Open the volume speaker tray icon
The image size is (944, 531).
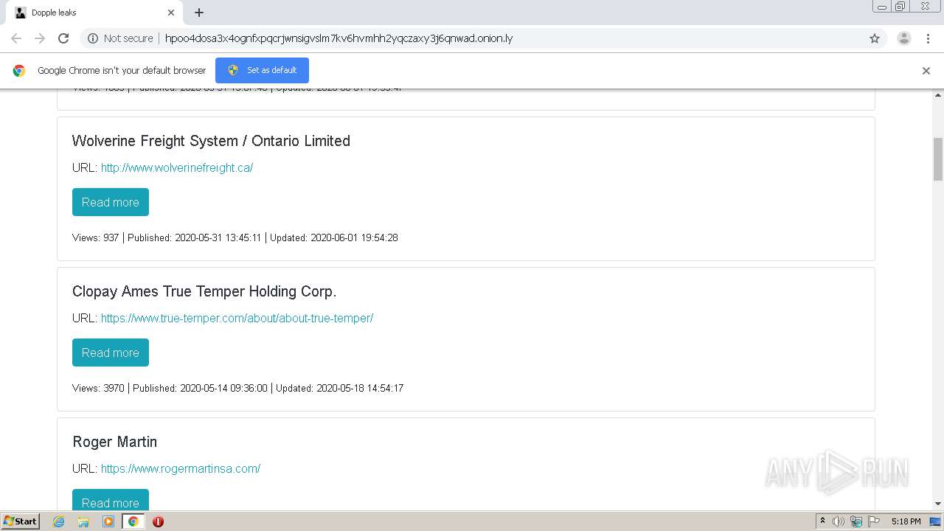point(839,521)
